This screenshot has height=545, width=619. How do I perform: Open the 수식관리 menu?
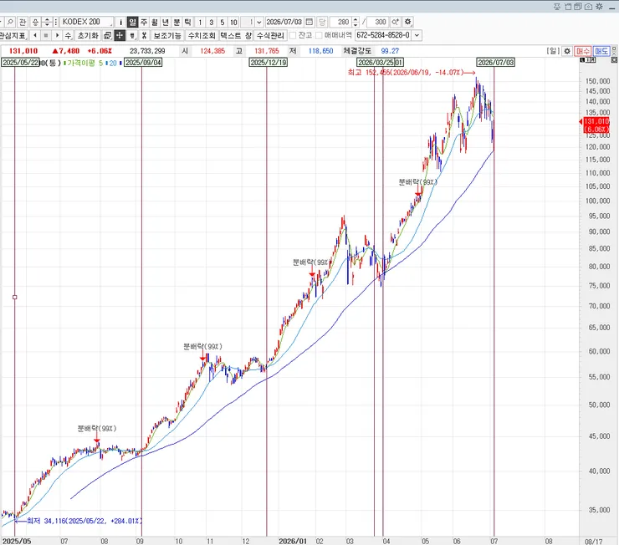270,35
